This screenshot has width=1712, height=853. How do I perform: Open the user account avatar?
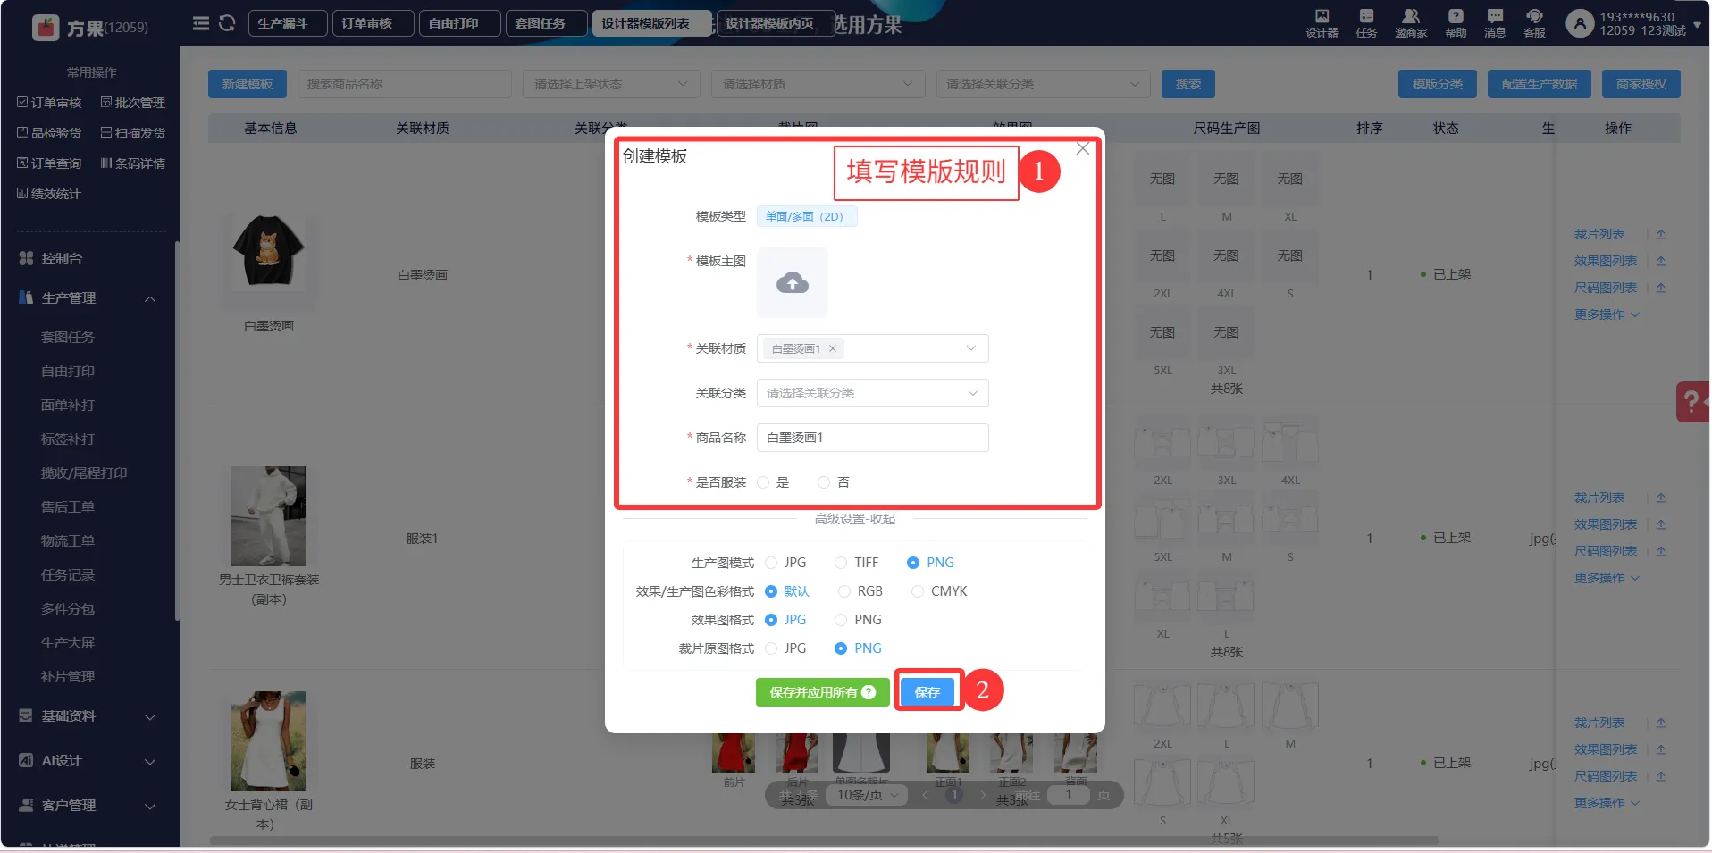click(1580, 23)
